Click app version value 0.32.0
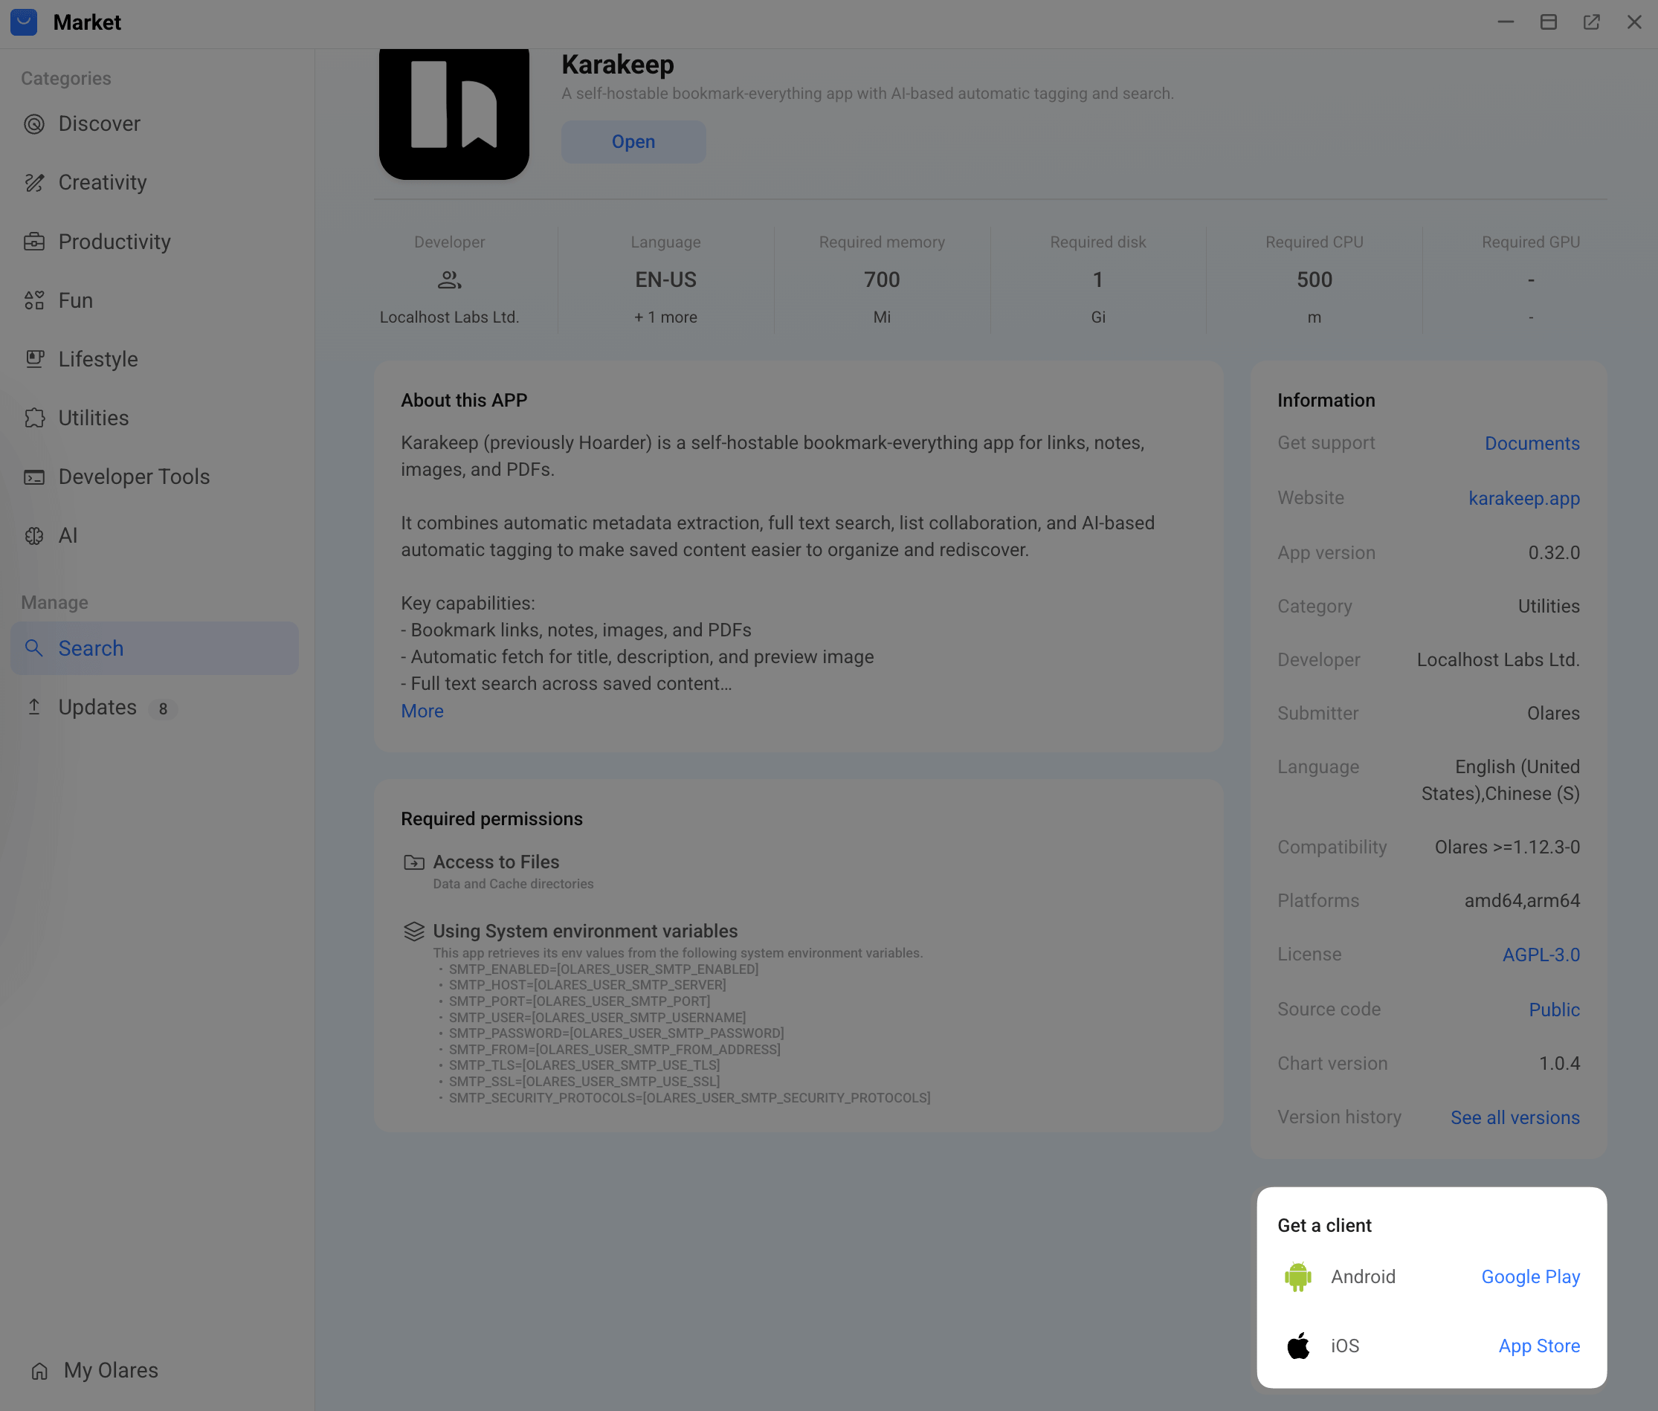This screenshot has height=1411, width=1658. pyautogui.click(x=1553, y=552)
